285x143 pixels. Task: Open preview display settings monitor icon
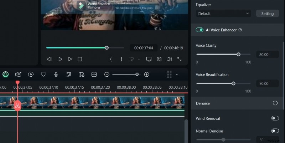[x=149, y=59]
